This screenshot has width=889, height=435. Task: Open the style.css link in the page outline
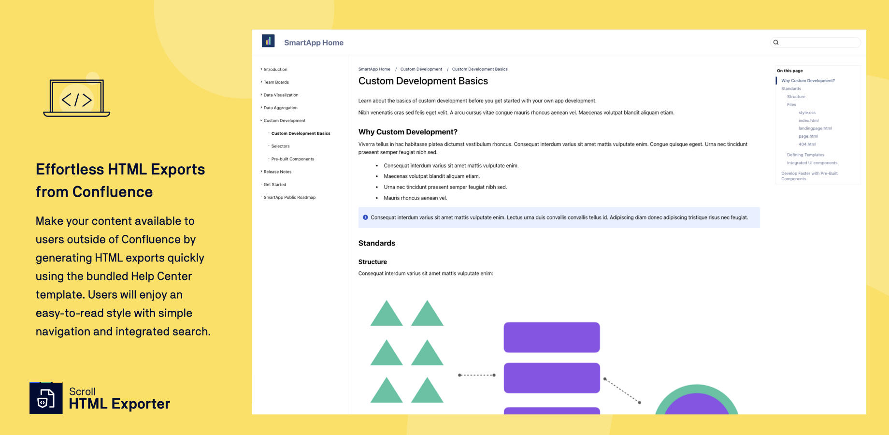(x=807, y=112)
